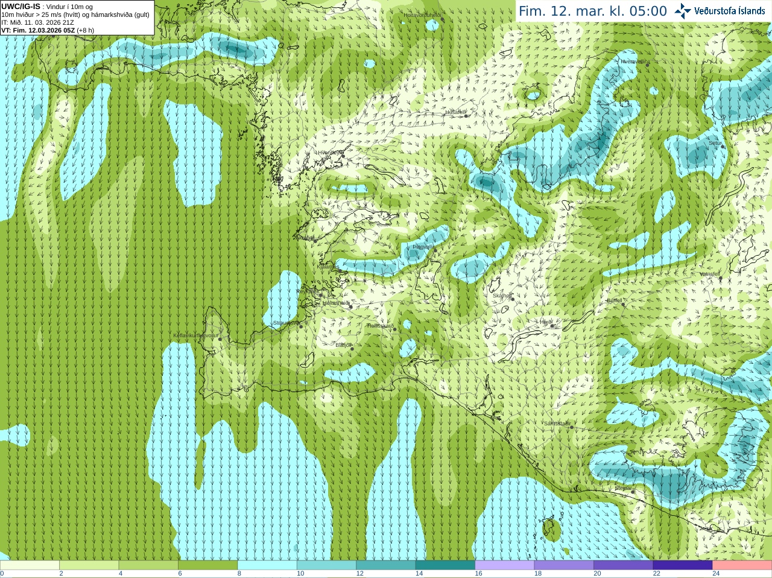Click the 10–12 m/s legend swatch
The image size is (772, 578).
pos(326,565)
